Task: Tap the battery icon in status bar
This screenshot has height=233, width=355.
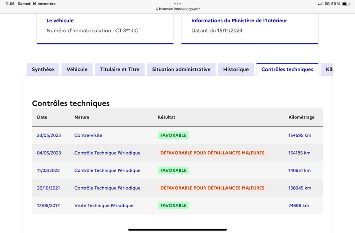Action: (346, 4)
